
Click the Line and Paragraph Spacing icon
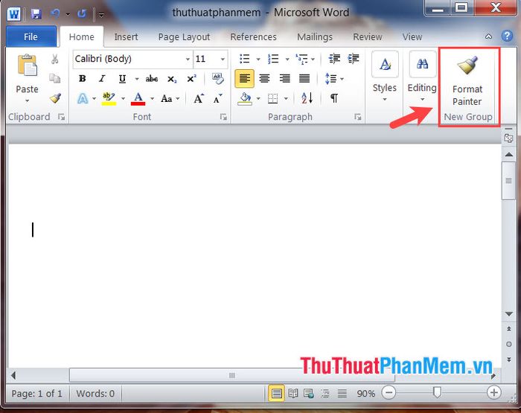point(330,79)
